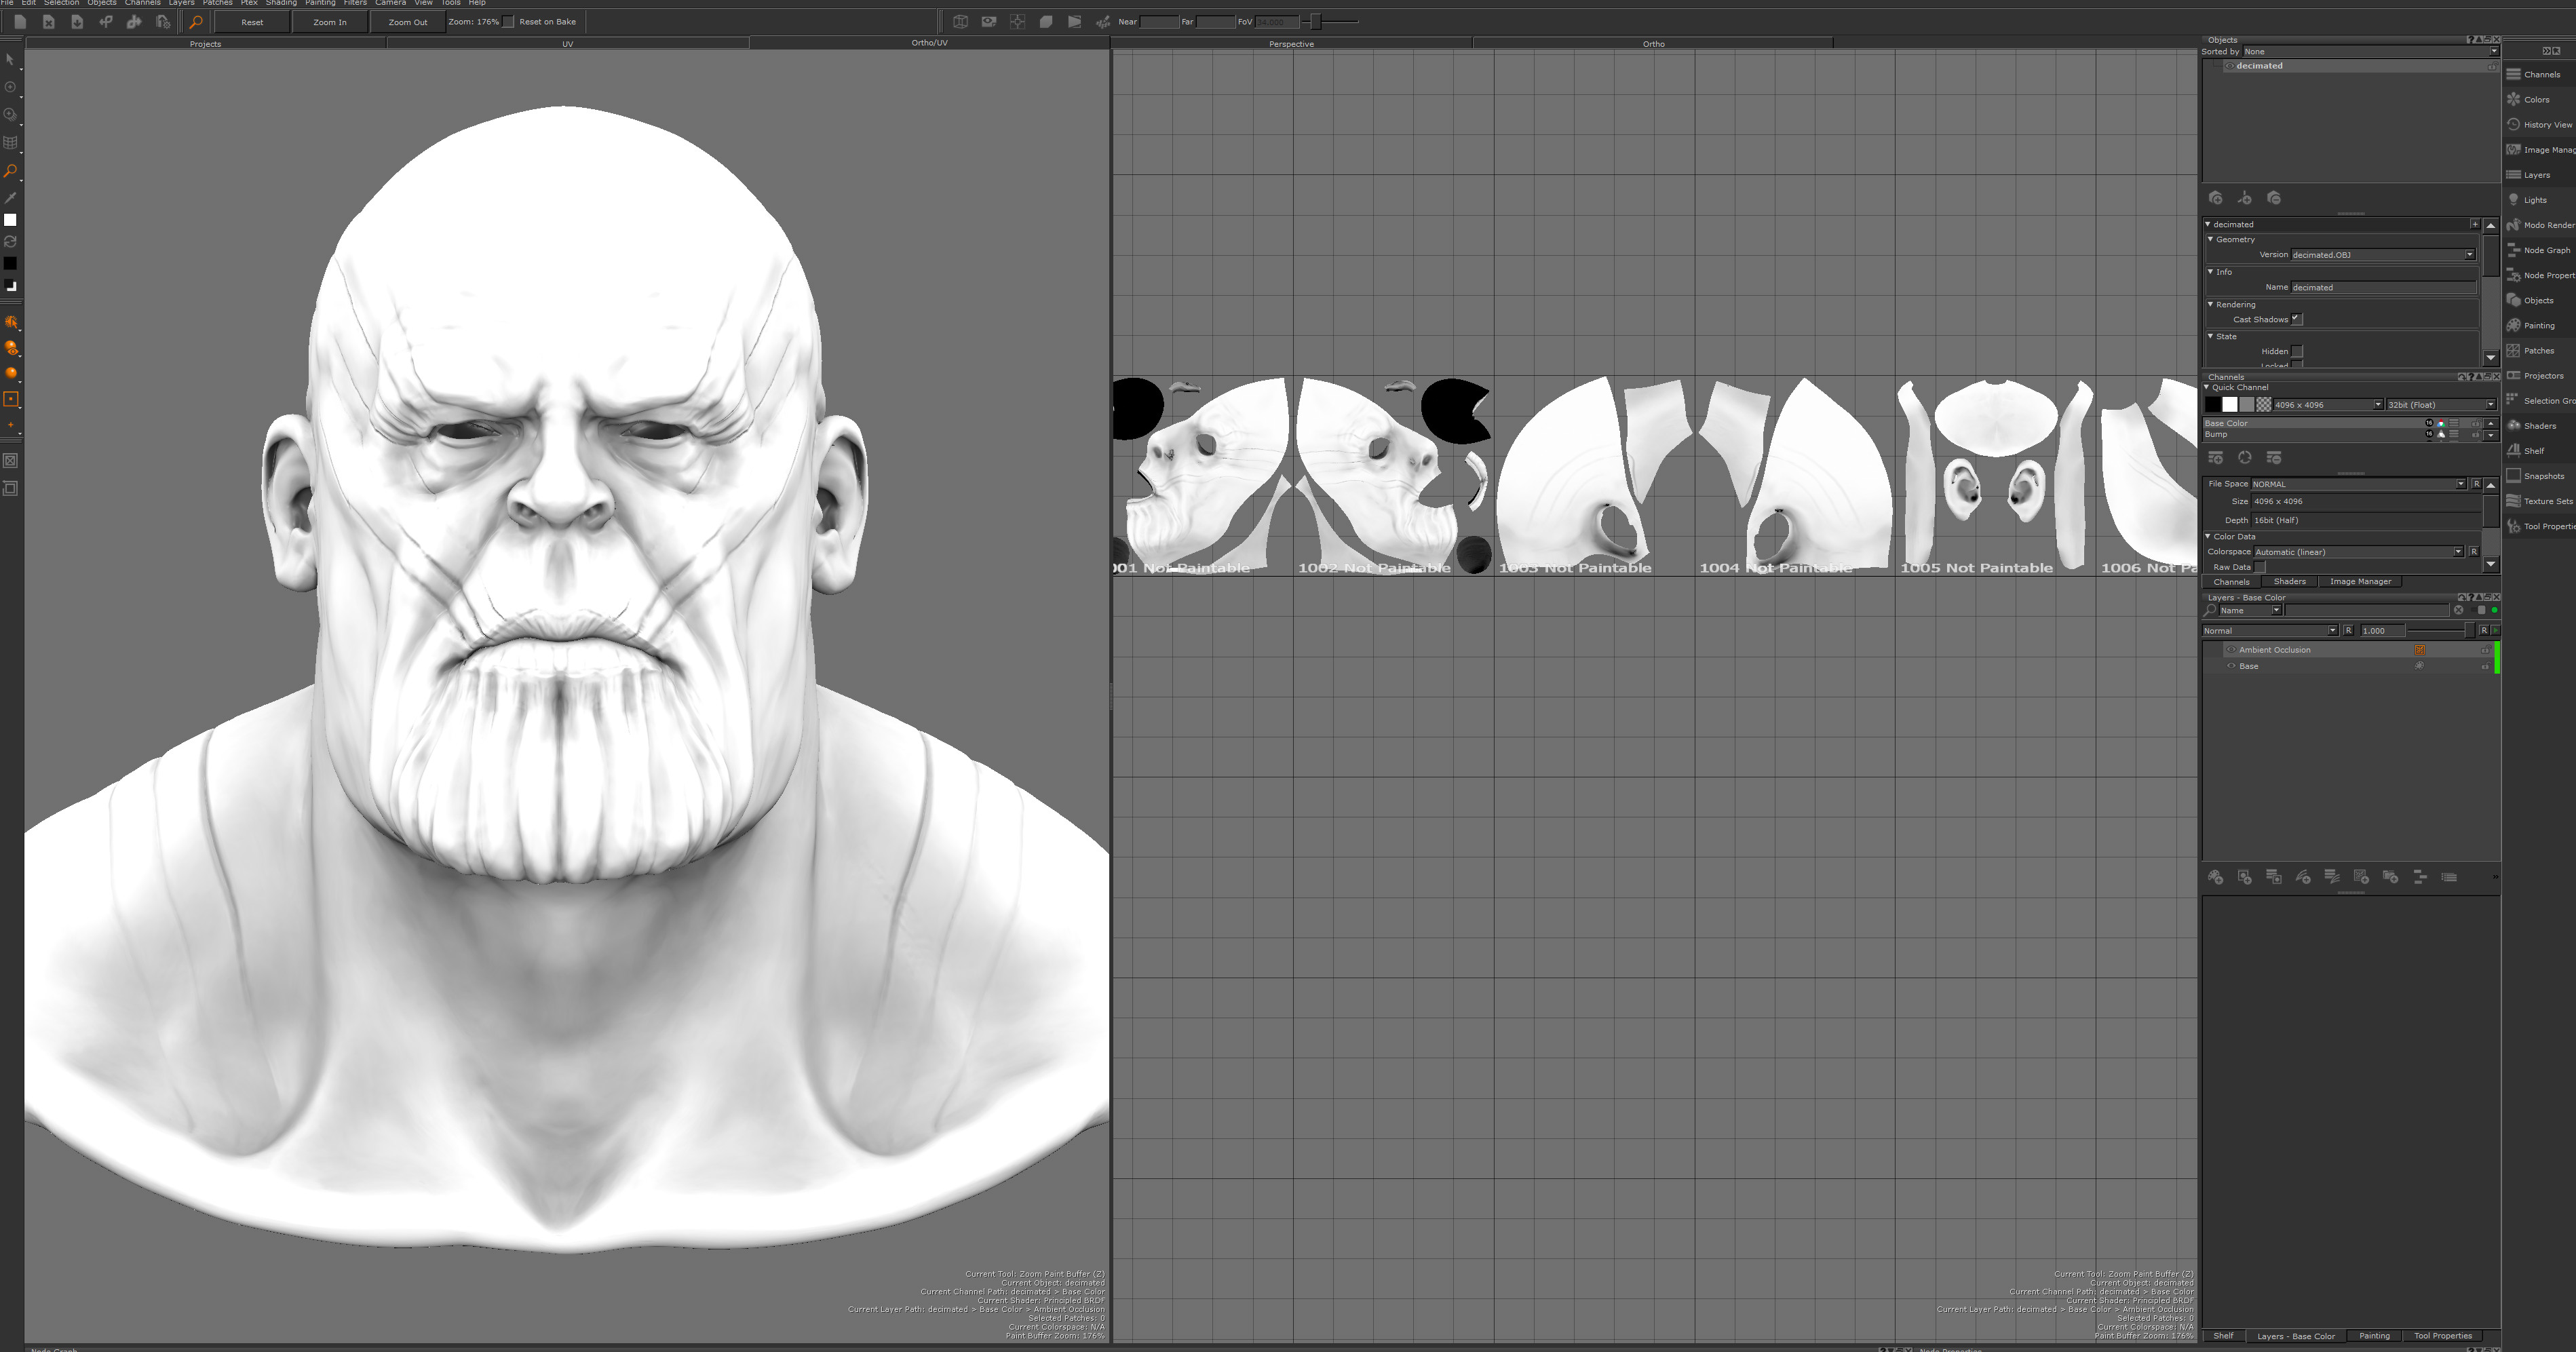Switch to the Perspective view tab
The width and height of the screenshot is (2576, 1352).
(x=1291, y=44)
